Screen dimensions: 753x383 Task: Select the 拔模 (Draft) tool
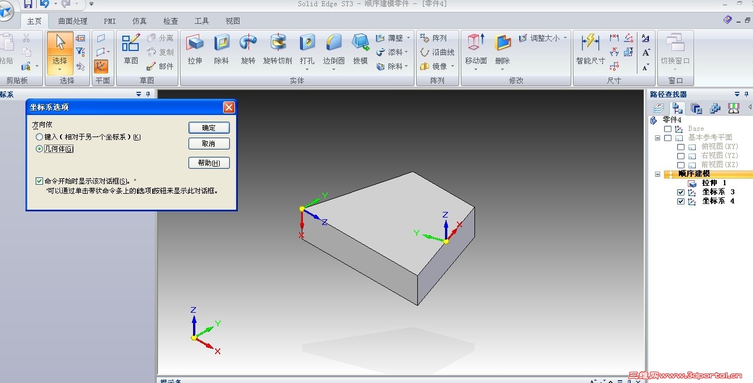tap(361, 49)
